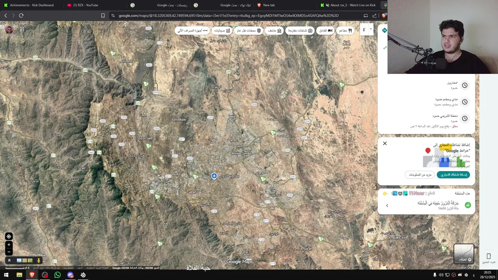
Task: Select the Things to do chip
Action: [300, 30]
